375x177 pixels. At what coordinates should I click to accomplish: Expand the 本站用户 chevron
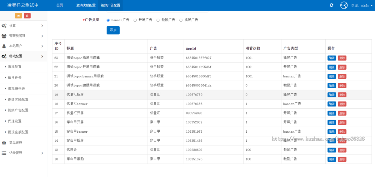click(42, 46)
